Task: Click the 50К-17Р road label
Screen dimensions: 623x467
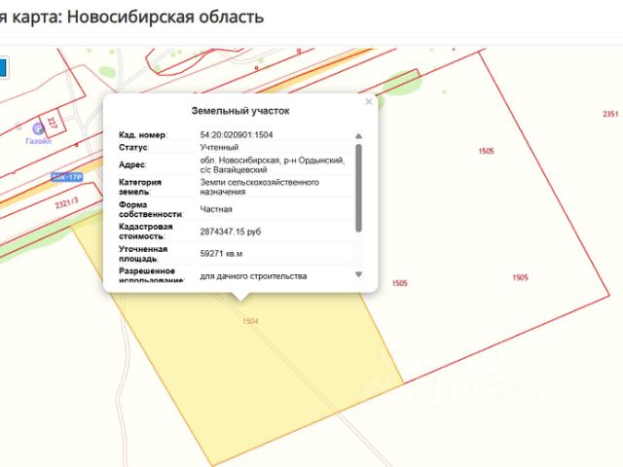Action: point(67,177)
